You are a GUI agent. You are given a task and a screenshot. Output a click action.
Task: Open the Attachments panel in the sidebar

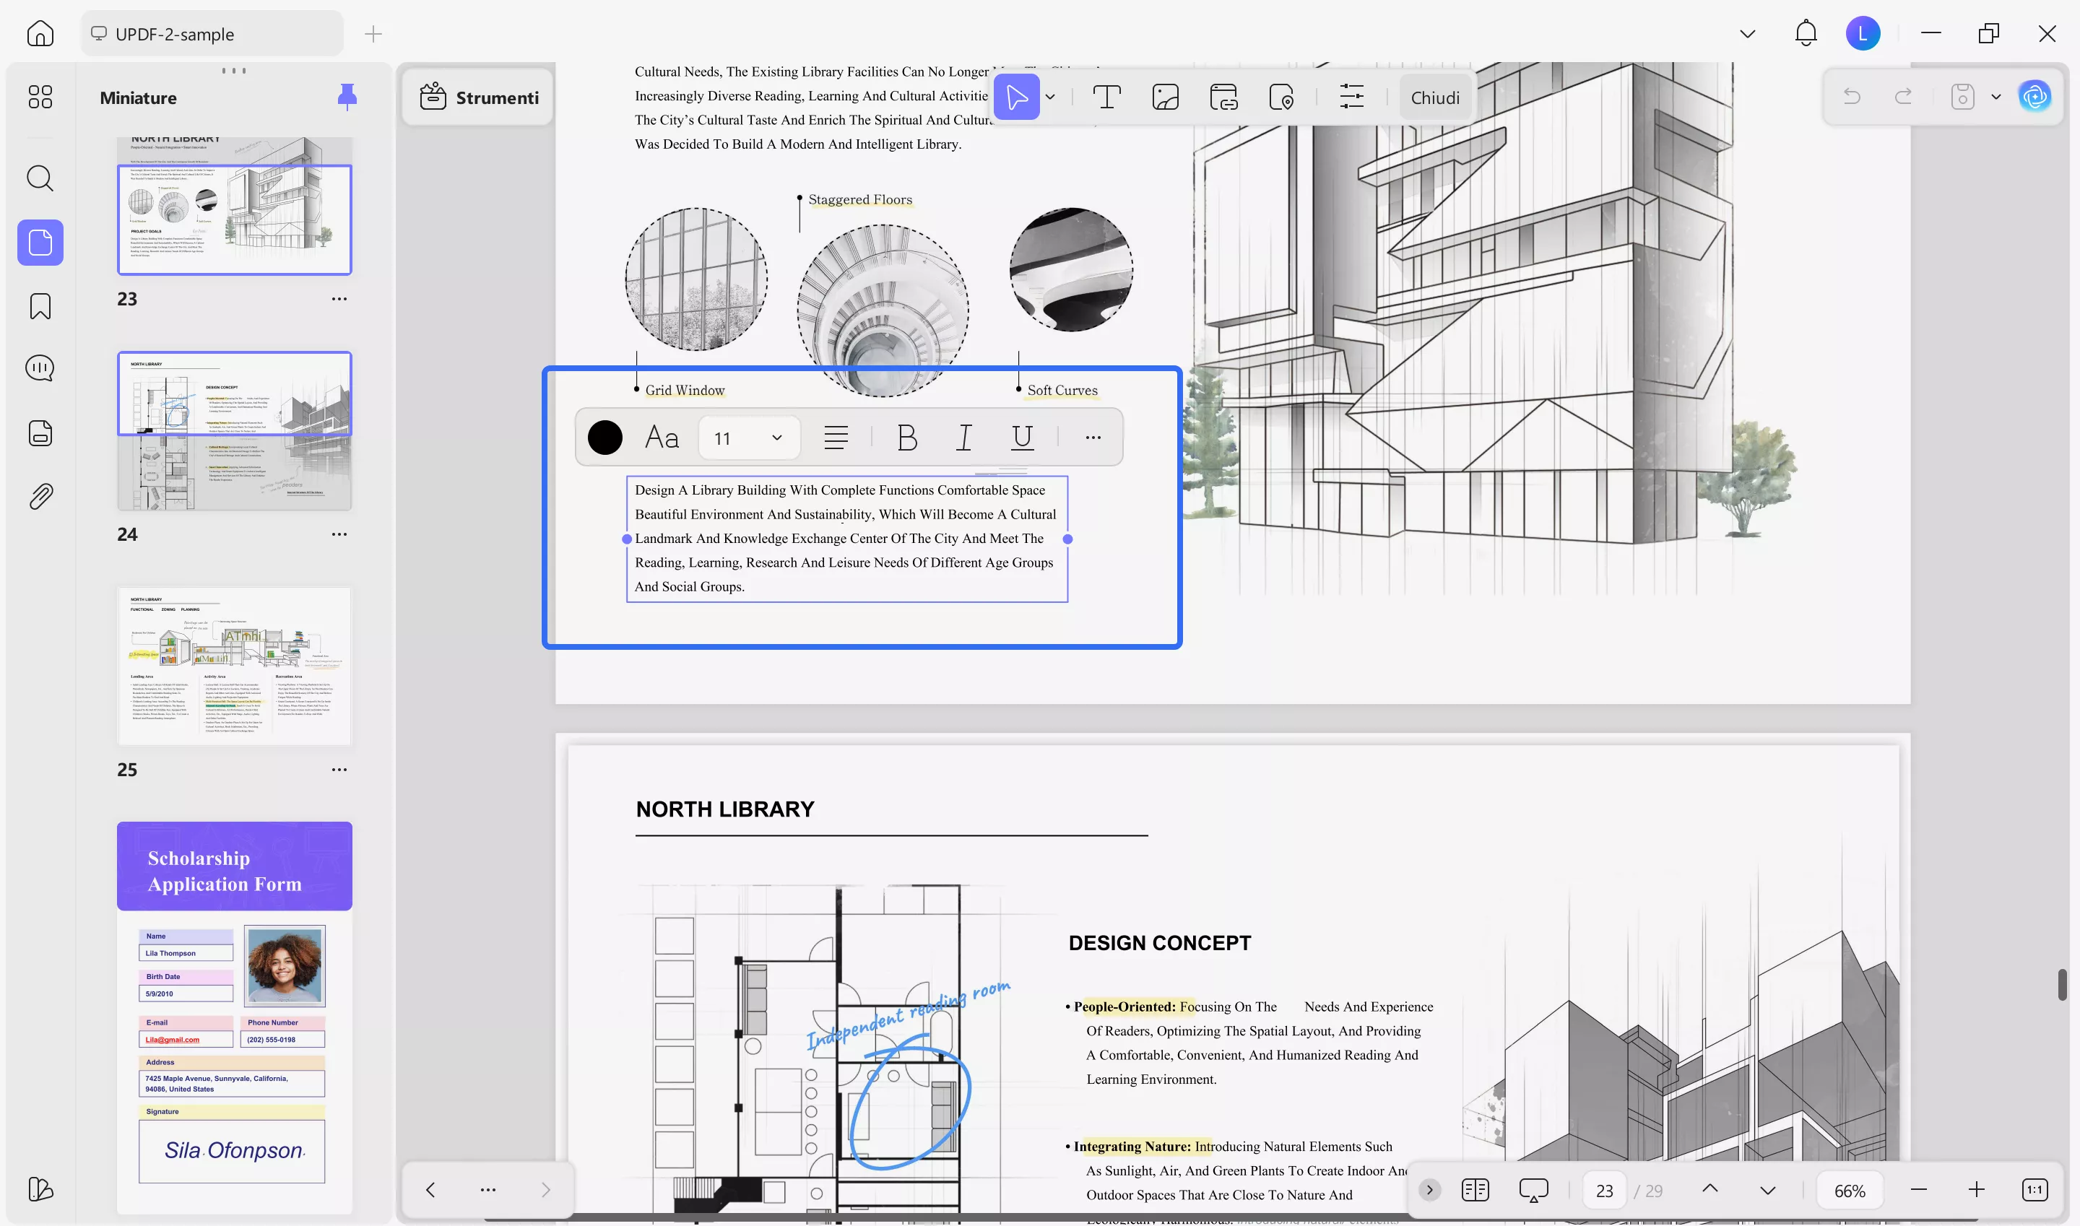pos(40,495)
